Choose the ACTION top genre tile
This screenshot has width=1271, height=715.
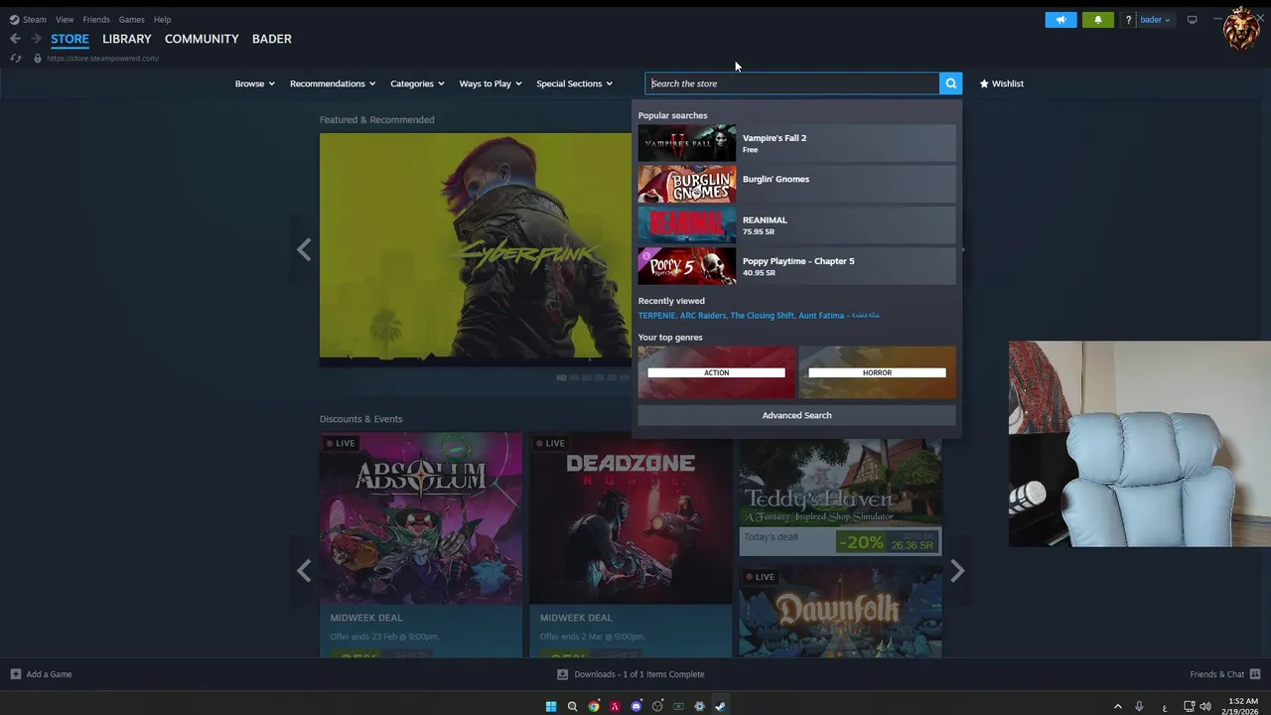[x=717, y=372]
